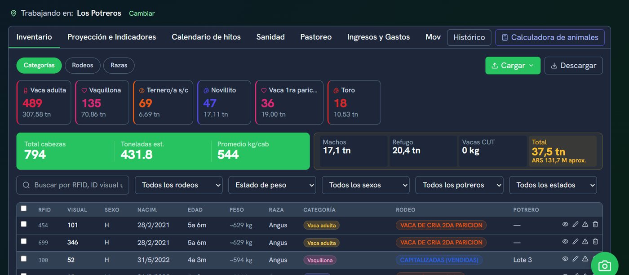Click the Histórico button
The width and height of the screenshot is (629, 275).
pos(469,38)
